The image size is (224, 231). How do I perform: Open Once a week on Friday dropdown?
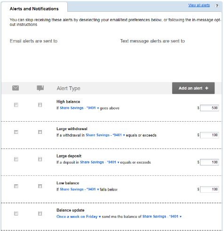point(79,216)
